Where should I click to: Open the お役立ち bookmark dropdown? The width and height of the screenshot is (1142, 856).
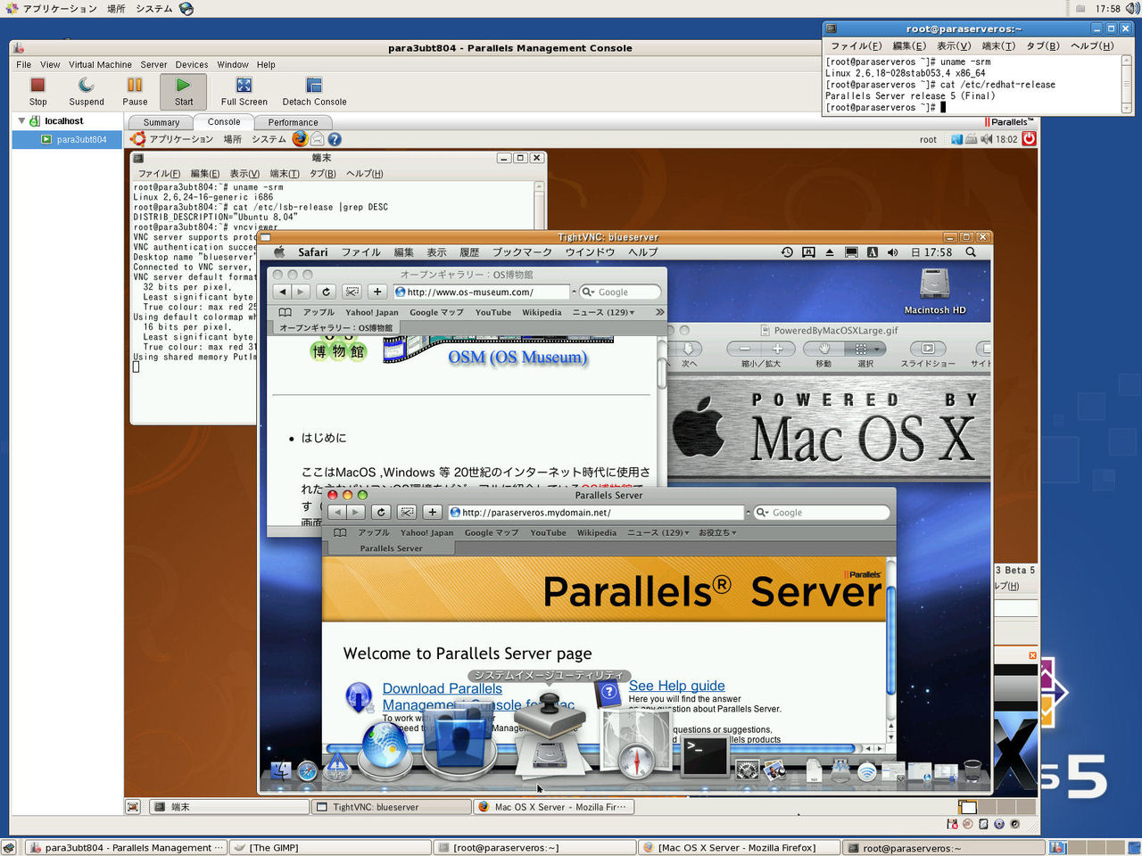(x=717, y=532)
